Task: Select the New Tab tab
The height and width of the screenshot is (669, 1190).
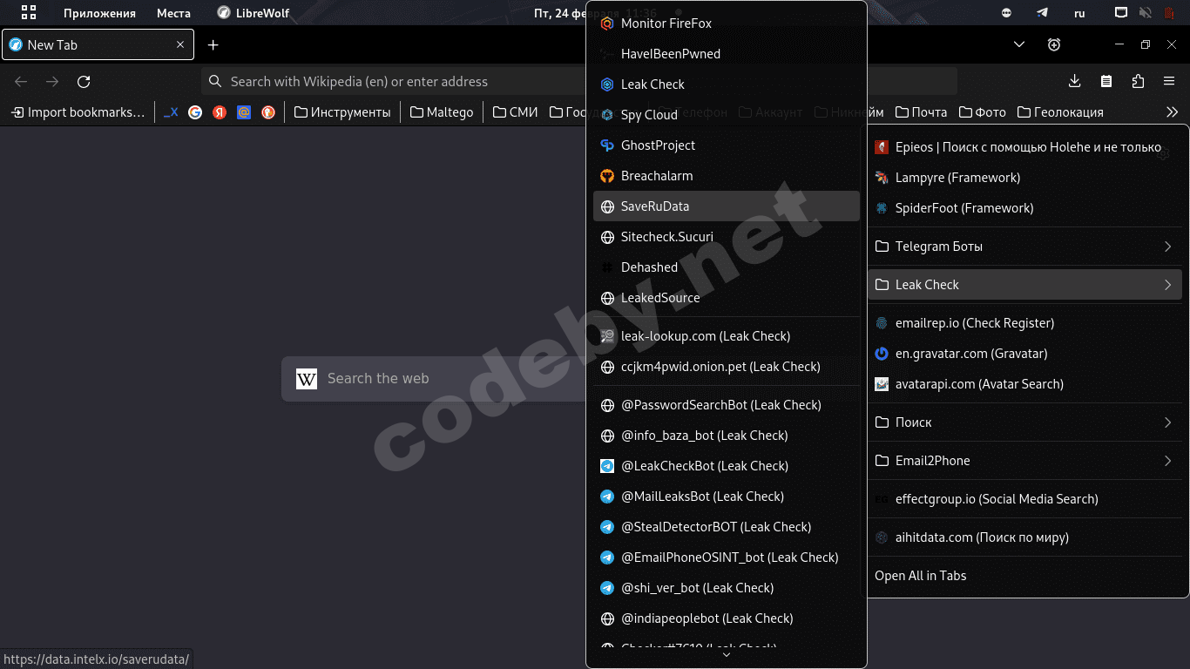Action: pyautogui.click(x=98, y=44)
